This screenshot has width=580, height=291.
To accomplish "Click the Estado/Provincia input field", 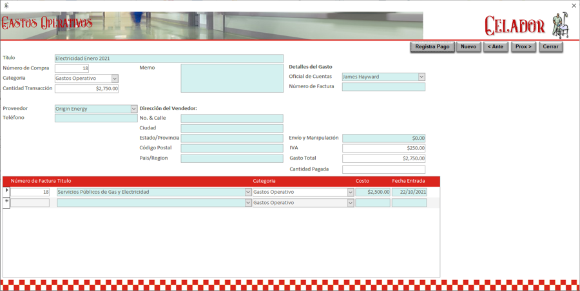I will tap(232, 138).
